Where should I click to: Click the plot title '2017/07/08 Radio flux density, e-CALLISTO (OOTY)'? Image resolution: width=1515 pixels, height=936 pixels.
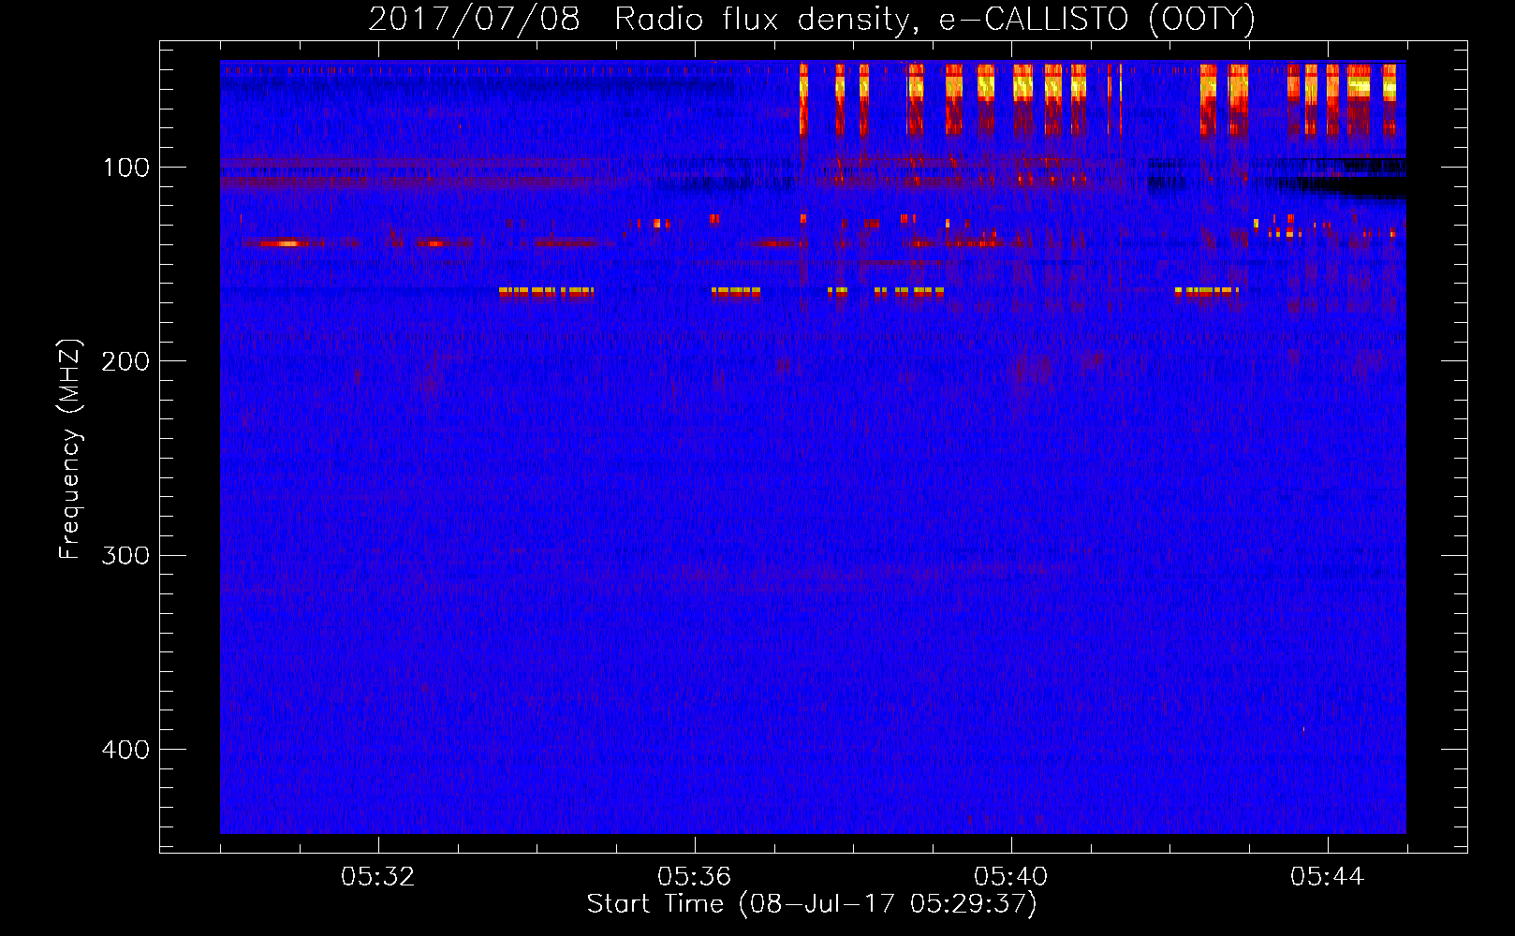[x=812, y=20]
